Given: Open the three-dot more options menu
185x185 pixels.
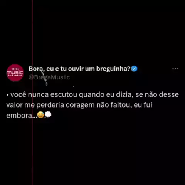Looking at the screenshot, I should coord(175,69).
